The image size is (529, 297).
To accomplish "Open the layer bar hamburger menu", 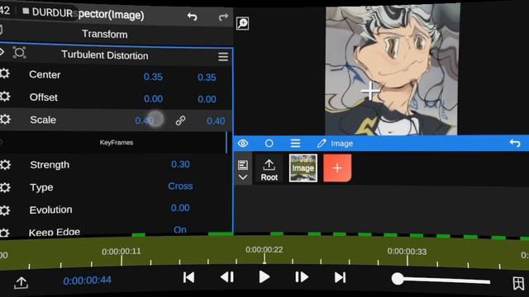I will [295, 144].
